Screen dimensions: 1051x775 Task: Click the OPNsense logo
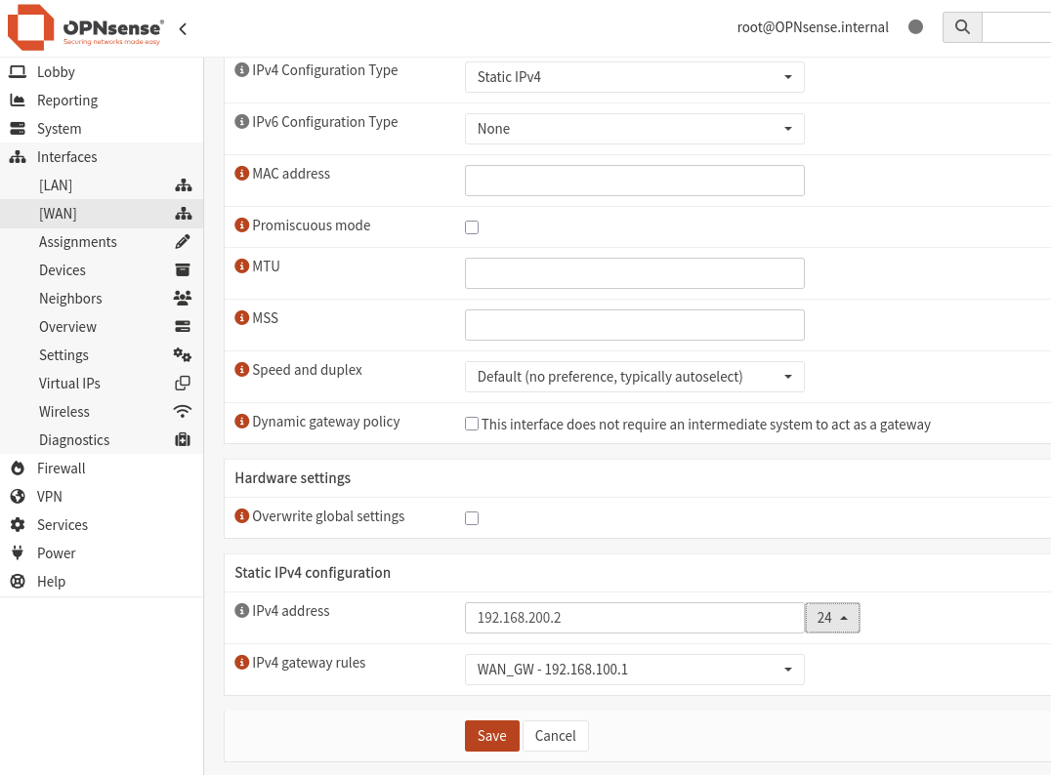point(85,27)
